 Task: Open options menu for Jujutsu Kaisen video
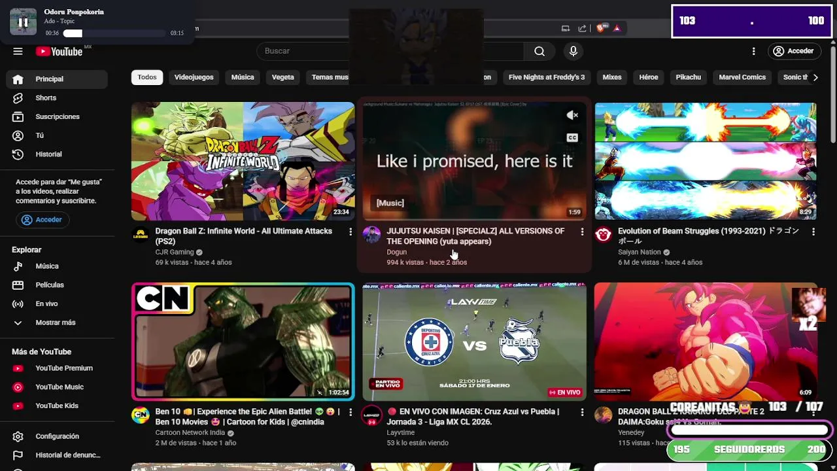pos(582,232)
